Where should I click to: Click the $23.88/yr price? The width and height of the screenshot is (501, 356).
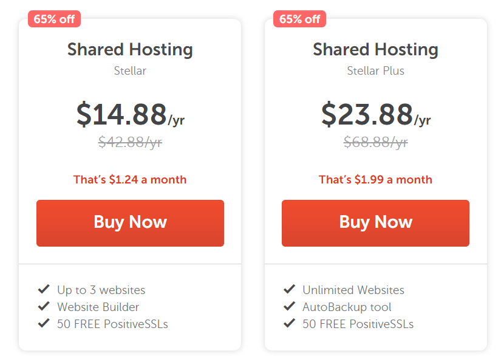click(x=375, y=114)
